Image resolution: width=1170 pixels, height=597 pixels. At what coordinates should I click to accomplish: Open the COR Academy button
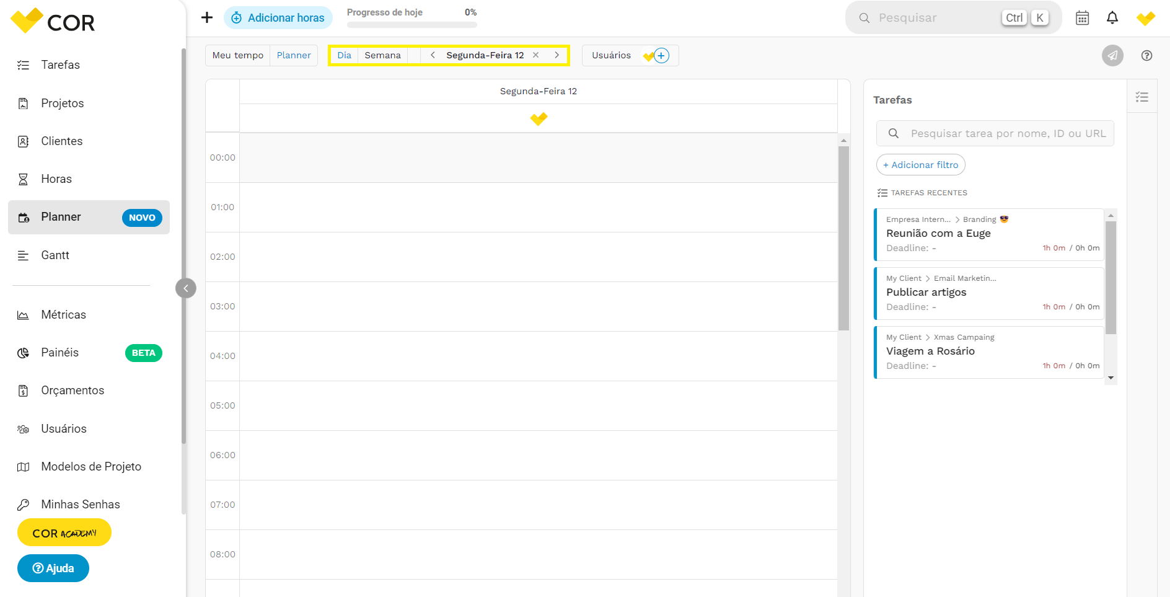64,533
